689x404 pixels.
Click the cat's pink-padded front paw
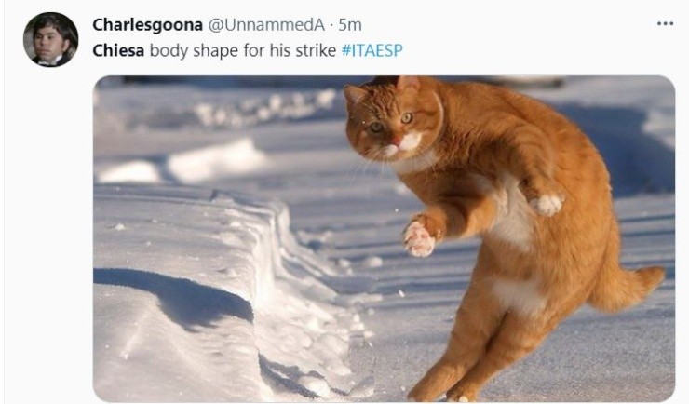tap(419, 238)
